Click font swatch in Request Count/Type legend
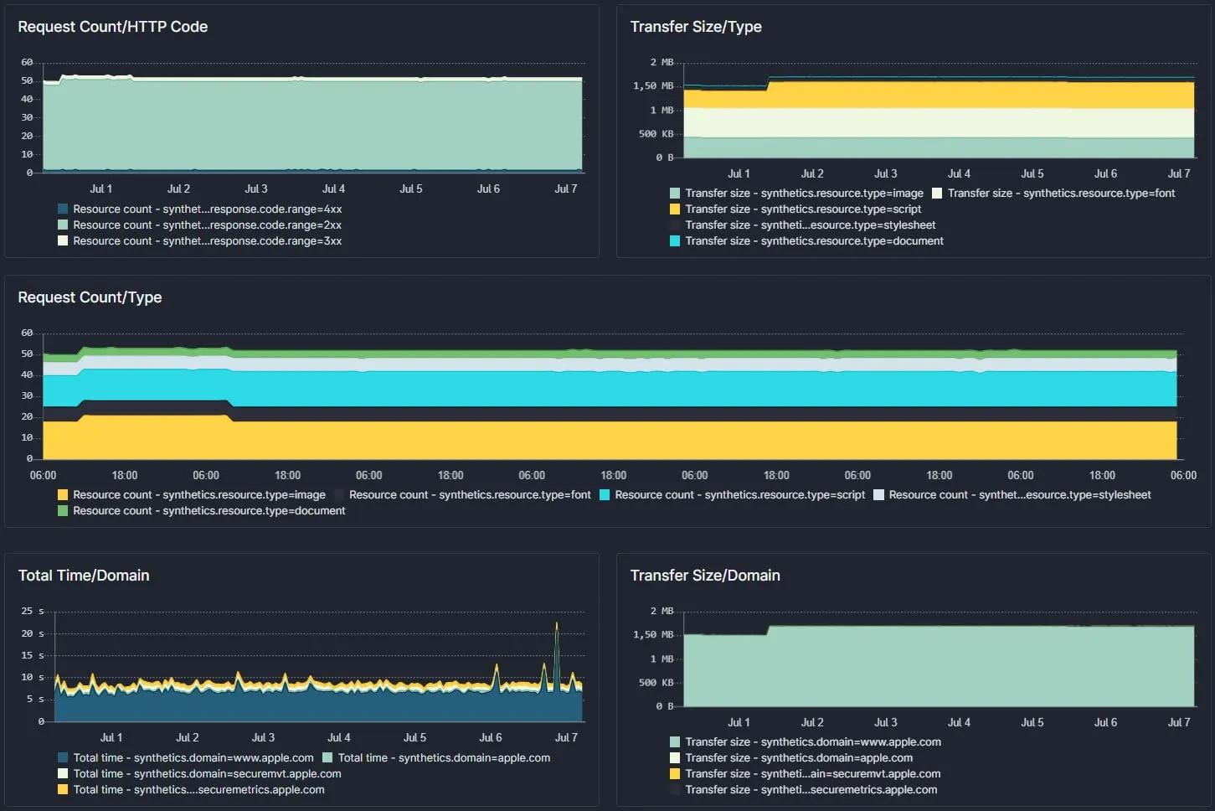Viewport: 1215px width, 811px height. (x=339, y=495)
